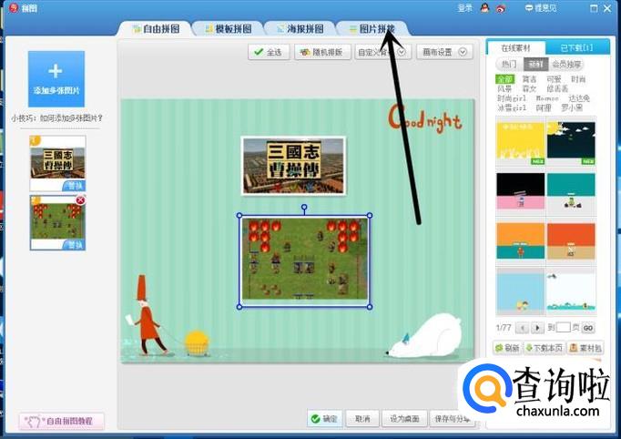
Task: Click the 添加多张图片 plus button
Action: 56,79
